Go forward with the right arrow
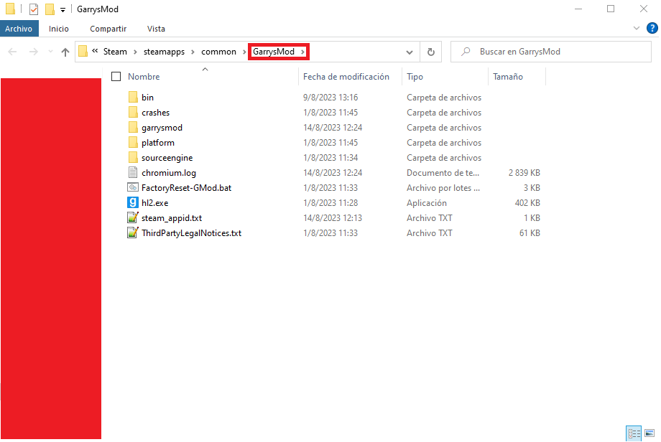This screenshot has height=442, width=661. coord(33,52)
